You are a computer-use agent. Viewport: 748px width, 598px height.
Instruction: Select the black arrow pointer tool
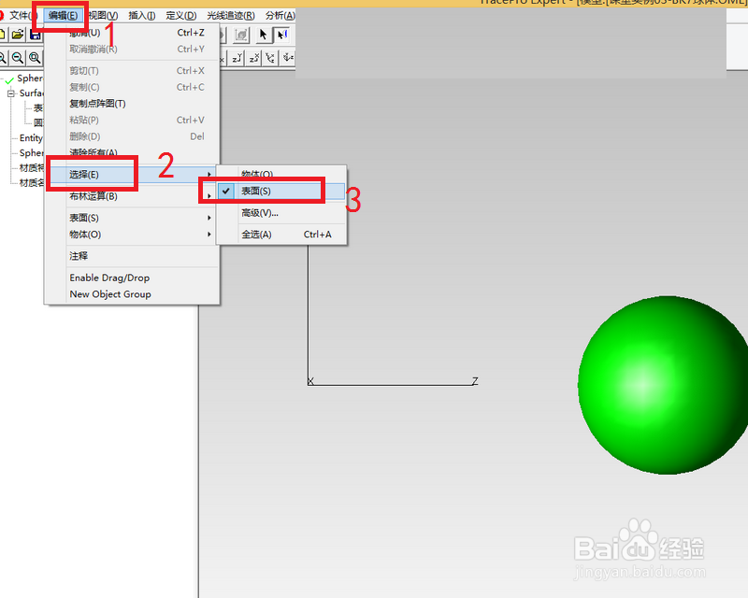coord(263,35)
